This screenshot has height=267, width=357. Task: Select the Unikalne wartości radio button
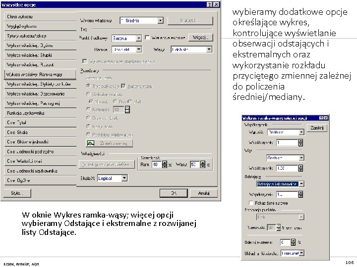click(88, 94)
